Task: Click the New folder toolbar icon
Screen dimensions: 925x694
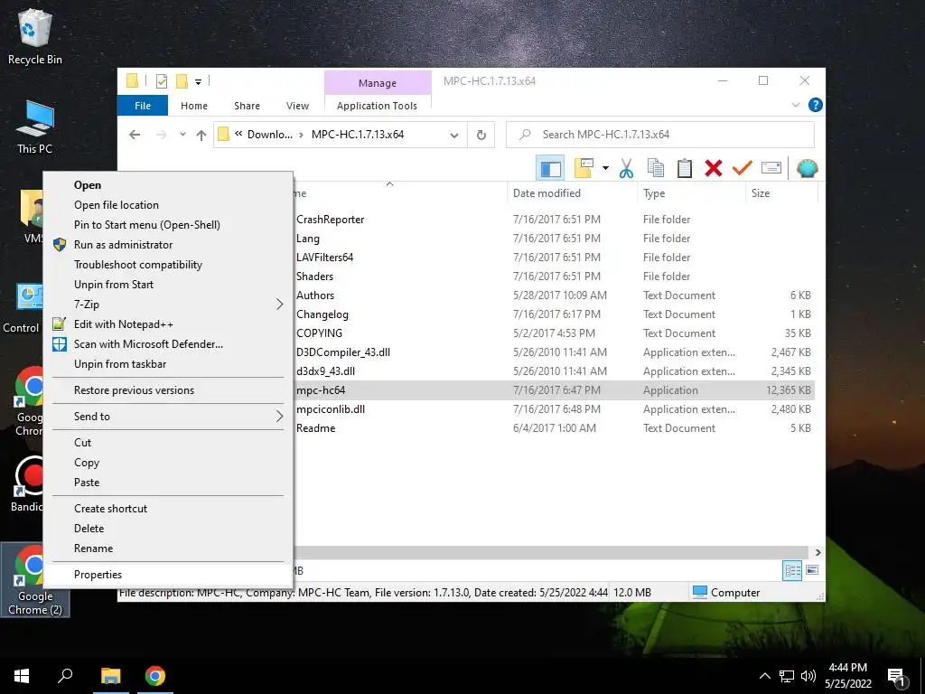Action: pos(584,168)
